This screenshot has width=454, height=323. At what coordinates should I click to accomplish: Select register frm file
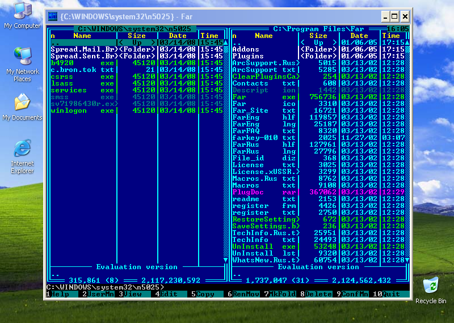318,206
